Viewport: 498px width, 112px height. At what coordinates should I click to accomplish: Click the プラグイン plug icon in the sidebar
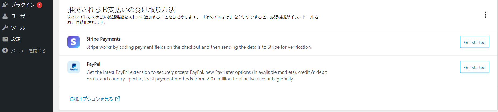(x=5, y=5)
